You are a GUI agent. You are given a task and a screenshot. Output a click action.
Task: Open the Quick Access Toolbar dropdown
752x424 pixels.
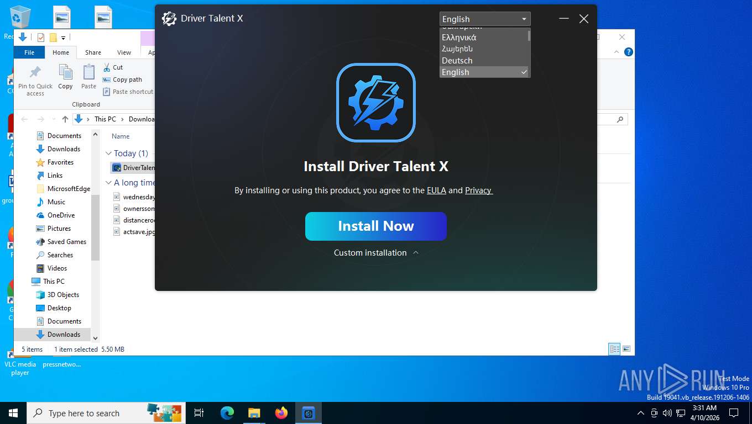pyautogui.click(x=63, y=38)
